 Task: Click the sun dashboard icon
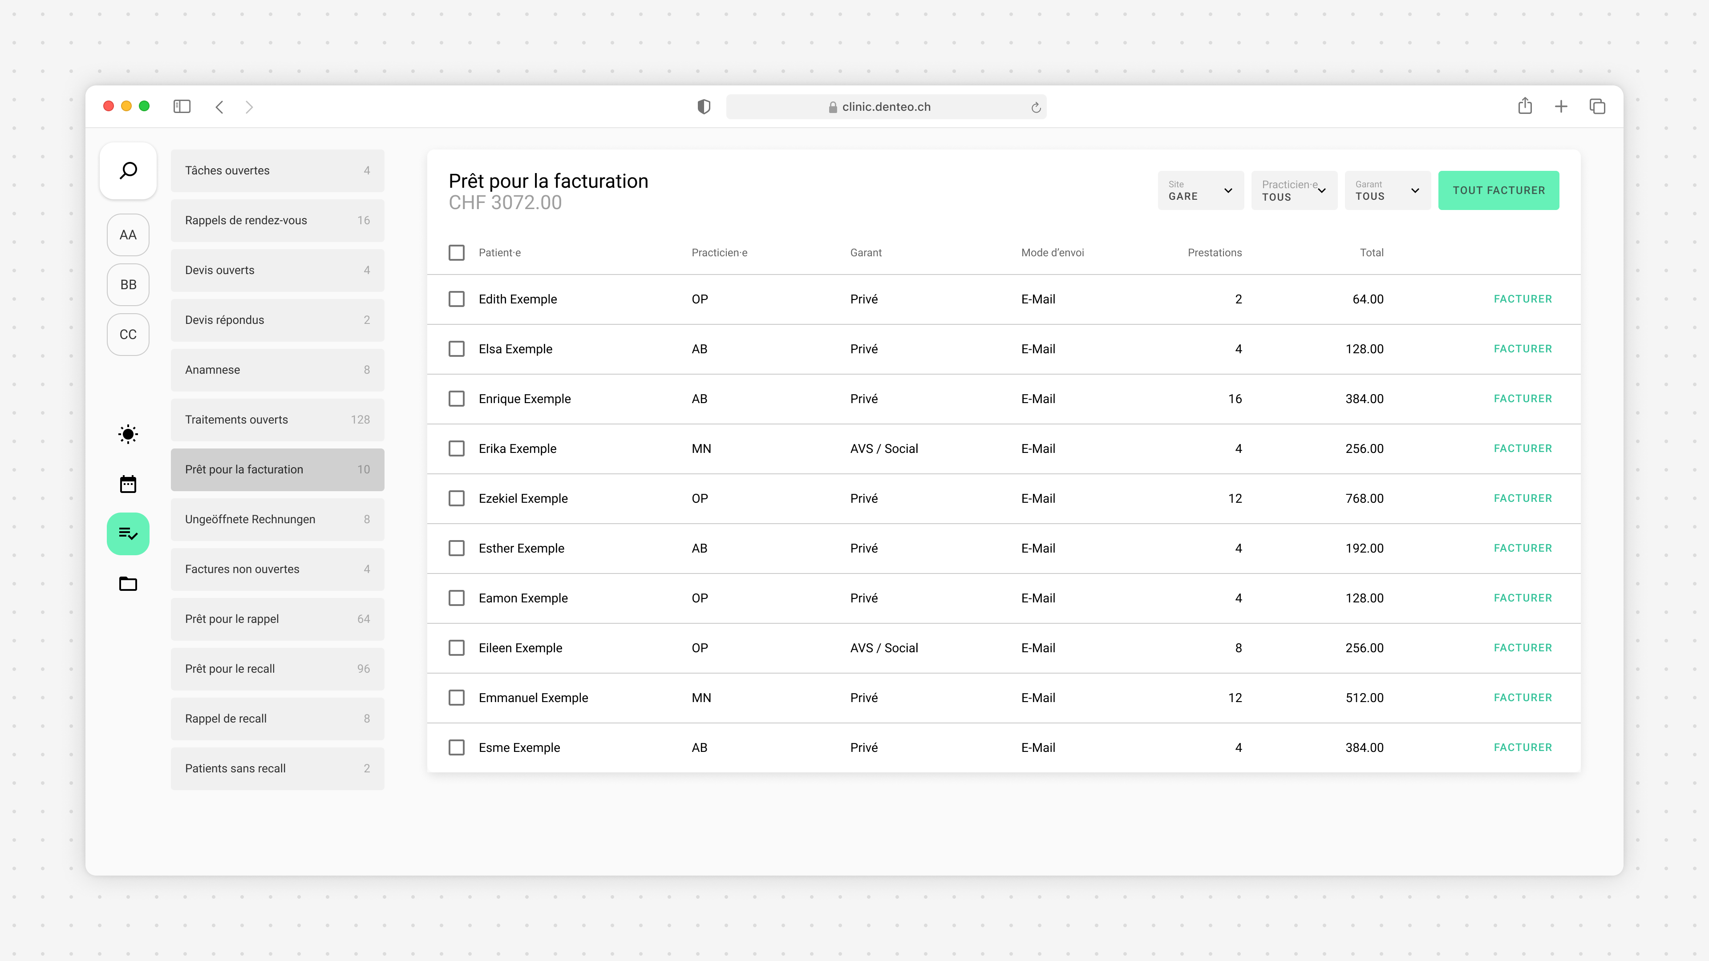(128, 434)
